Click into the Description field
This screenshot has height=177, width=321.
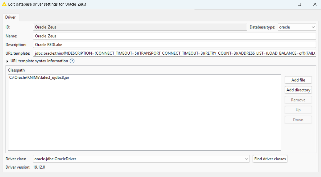coord(175,45)
